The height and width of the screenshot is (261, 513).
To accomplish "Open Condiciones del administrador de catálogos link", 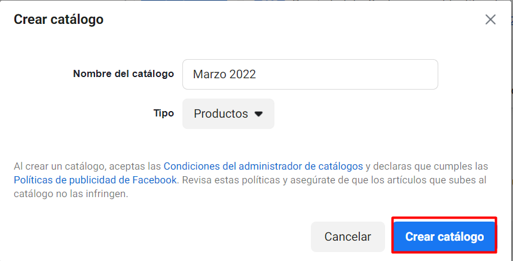I will pyautogui.click(x=263, y=166).
